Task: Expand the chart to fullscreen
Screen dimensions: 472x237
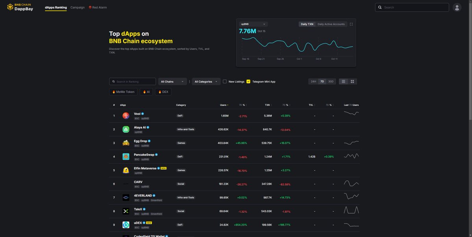Action: (351, 24)
